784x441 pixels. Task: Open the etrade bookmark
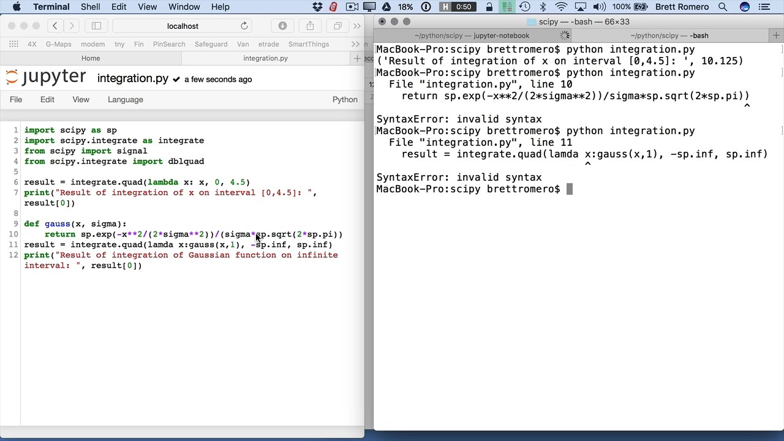[x=268, y=44]
